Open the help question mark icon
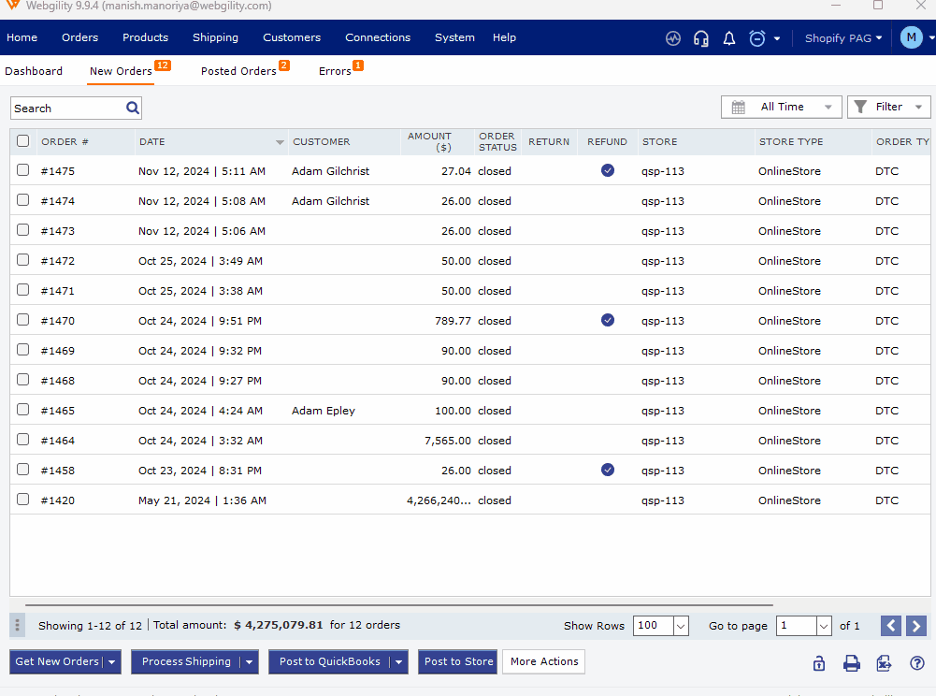This screenshot has width=936, height=696. point(917,663)
